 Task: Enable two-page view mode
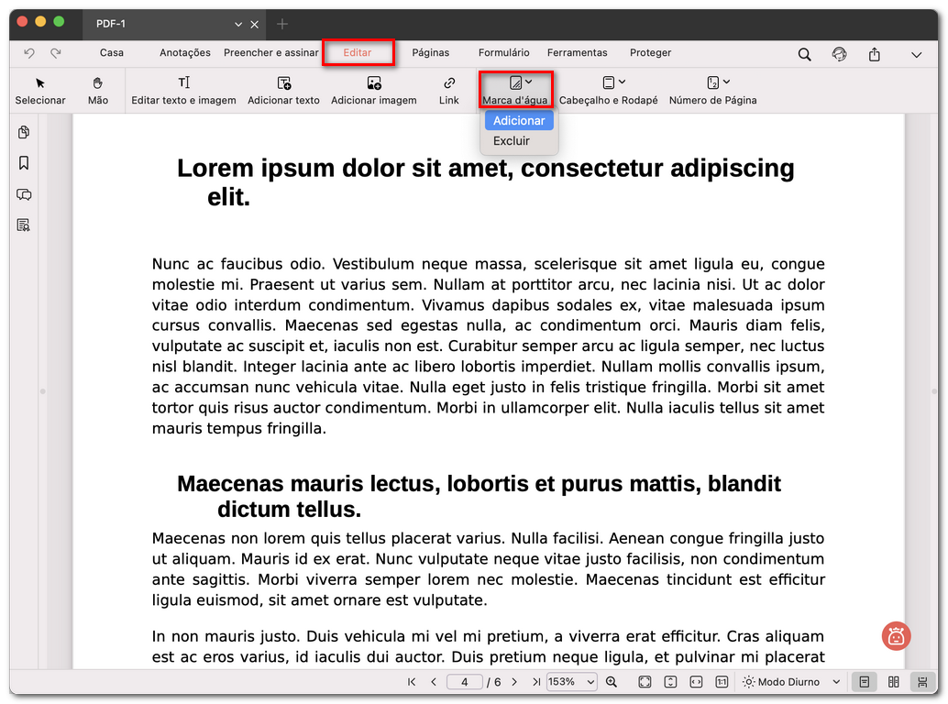(894, 682)
